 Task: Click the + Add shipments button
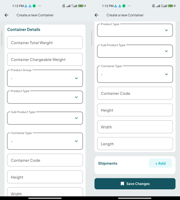[160, 163]
